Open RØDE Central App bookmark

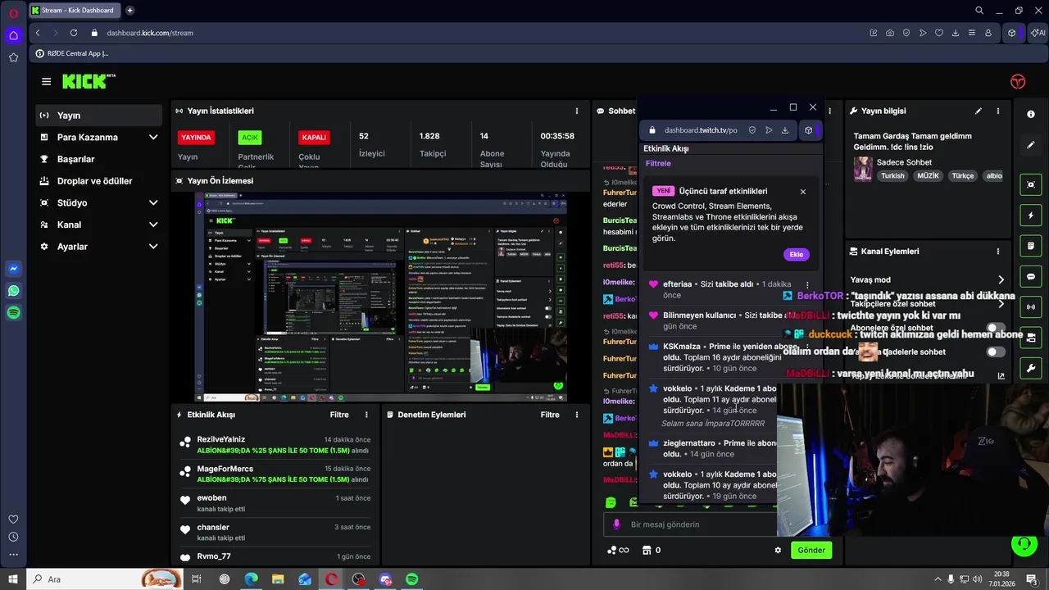[x=71, y=53]
